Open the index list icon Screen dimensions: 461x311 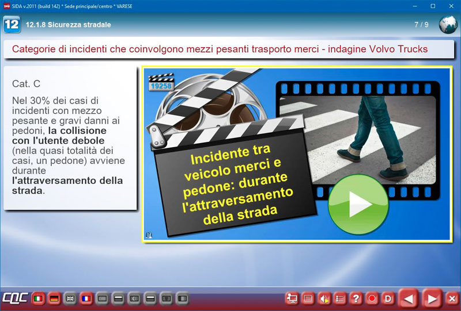click(340, 298)
